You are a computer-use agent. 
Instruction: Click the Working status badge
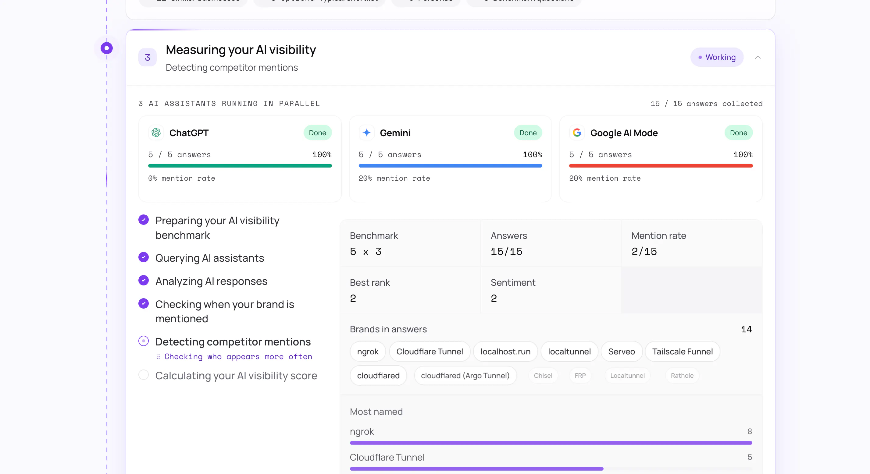(717, 57)
